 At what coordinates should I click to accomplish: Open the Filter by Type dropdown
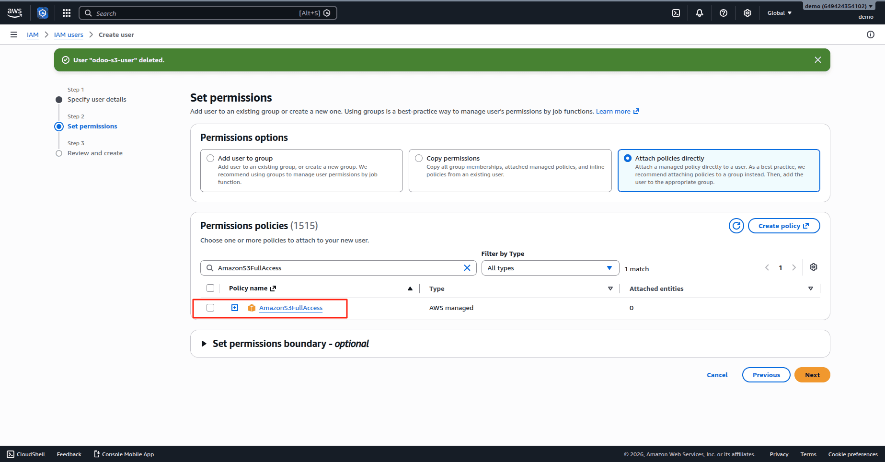(x=550, y=268)
